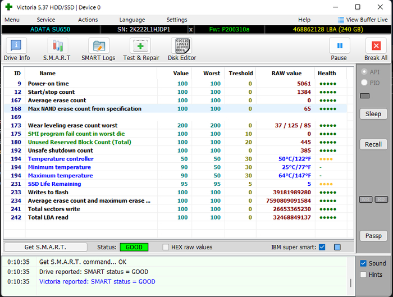Select the Average erase count row
This screenshot has width=393, height=297.
175,100
